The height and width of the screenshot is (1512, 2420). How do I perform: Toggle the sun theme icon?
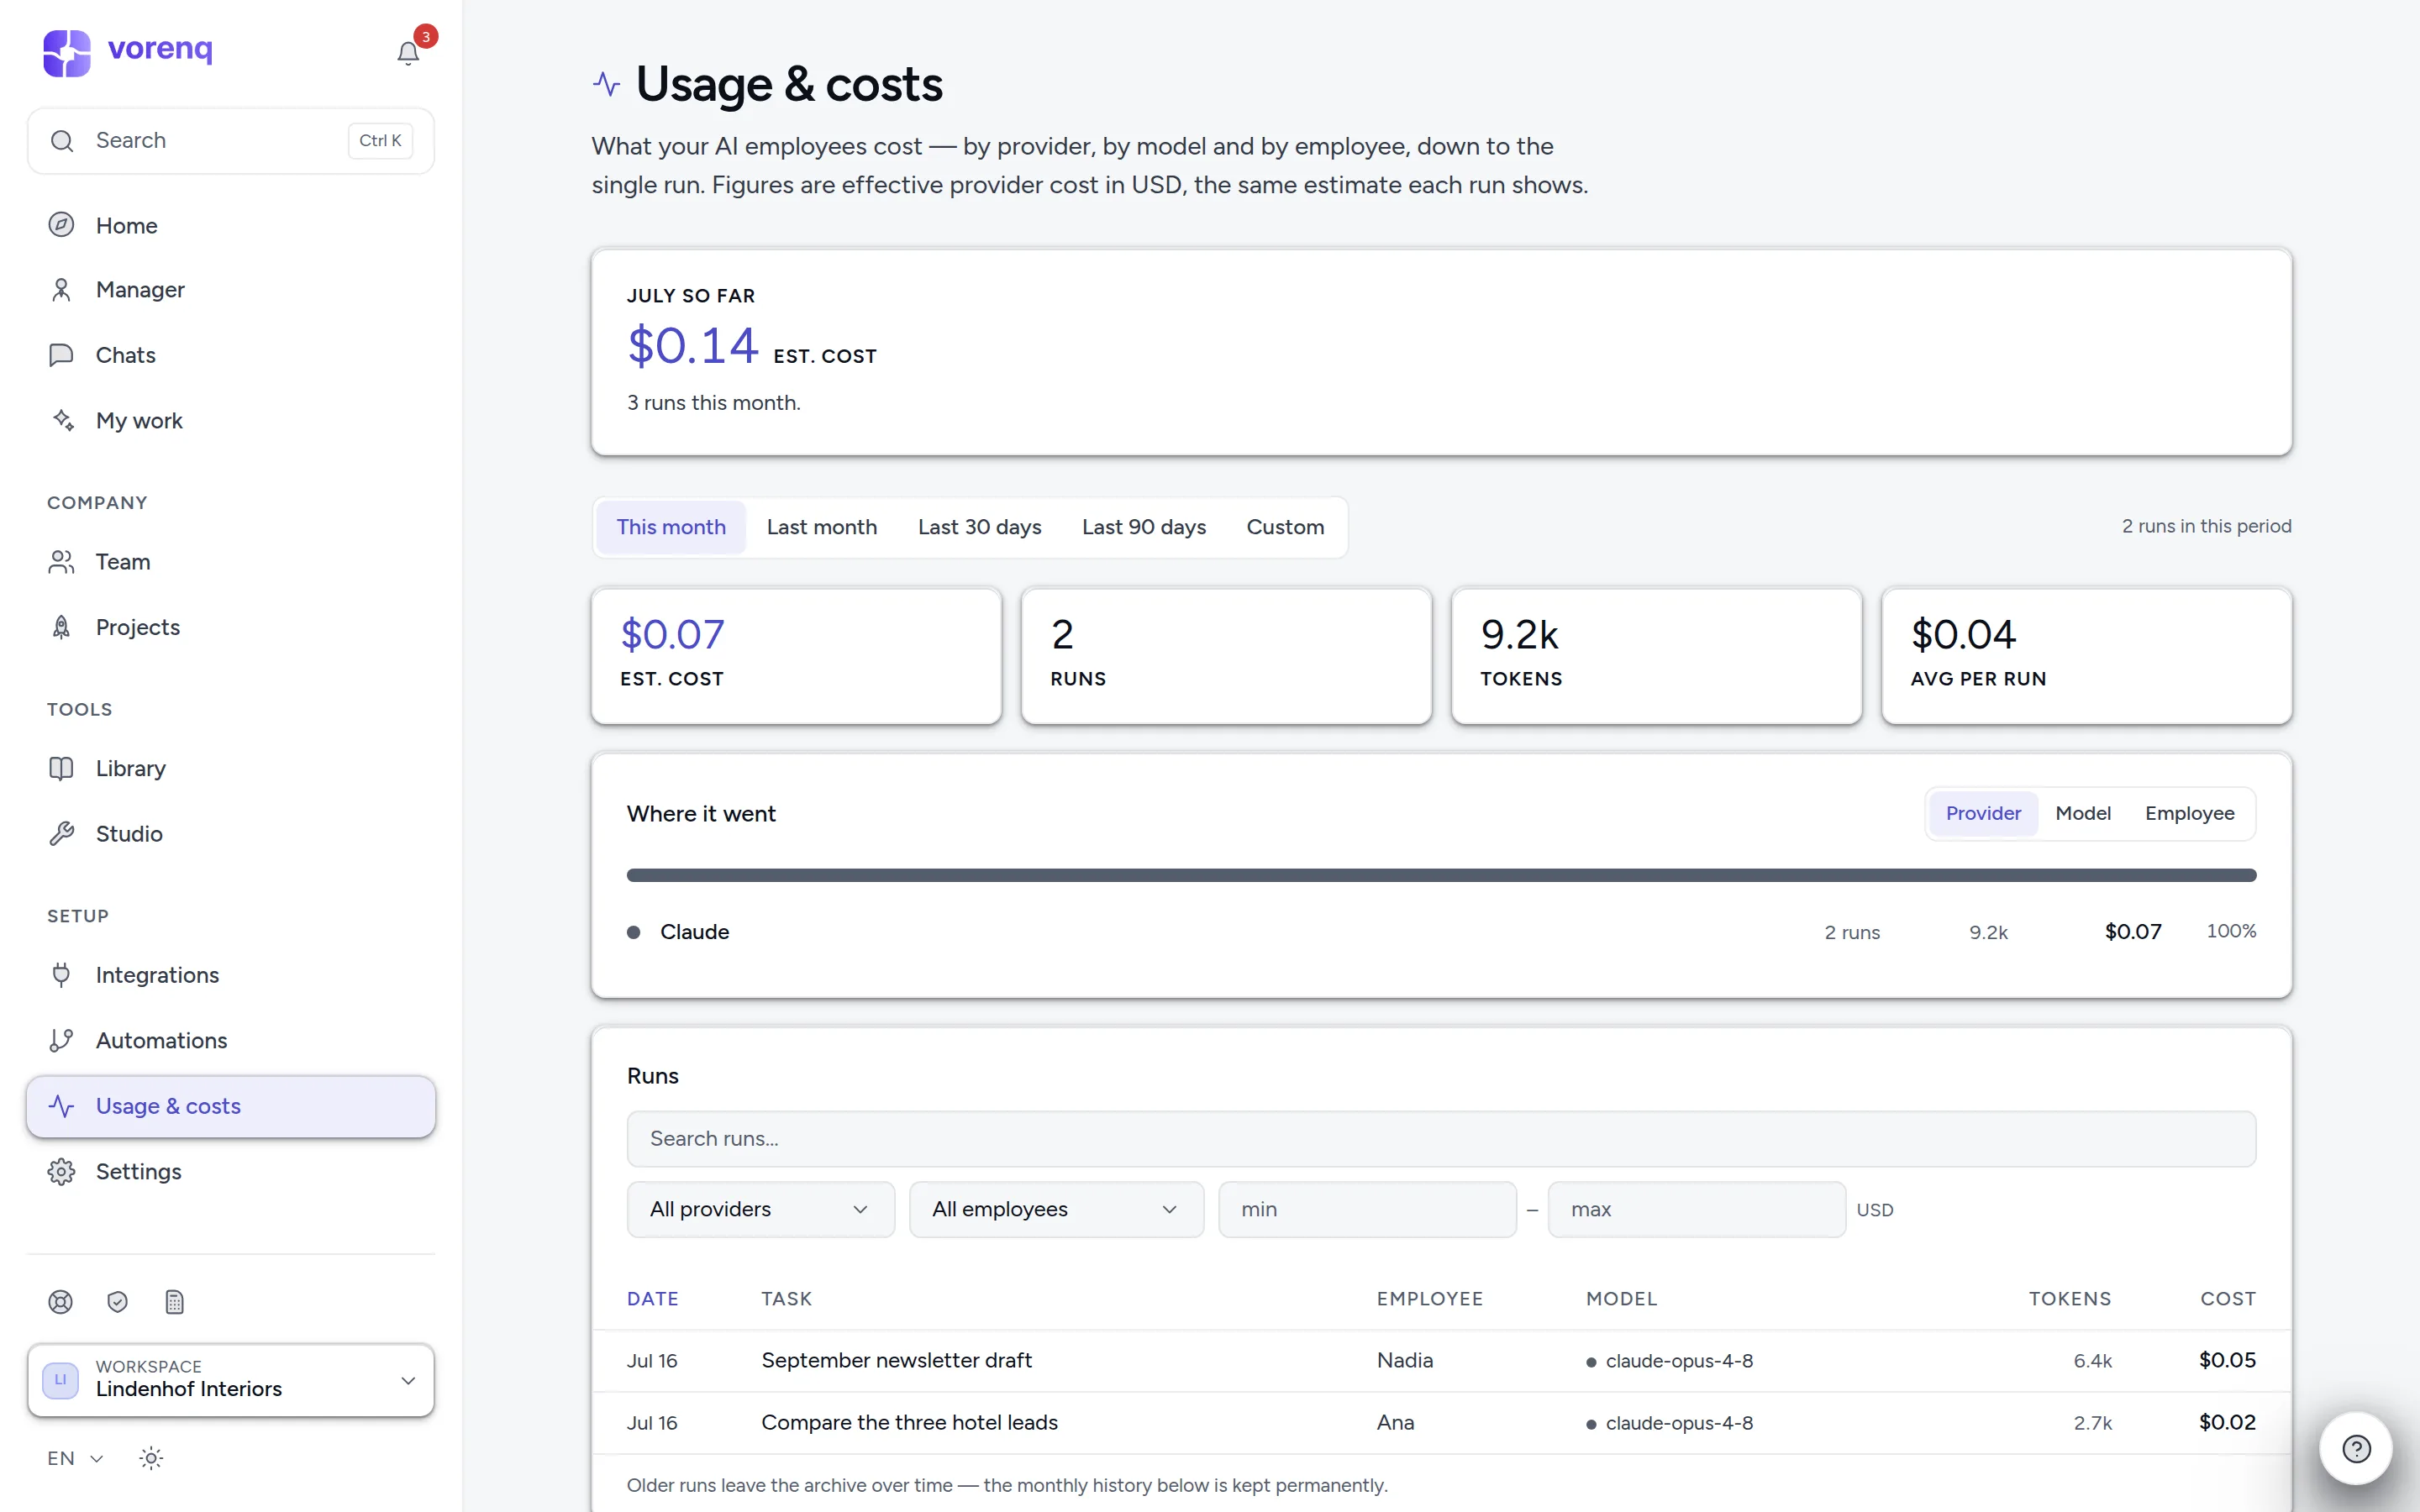pos(151,1458)
